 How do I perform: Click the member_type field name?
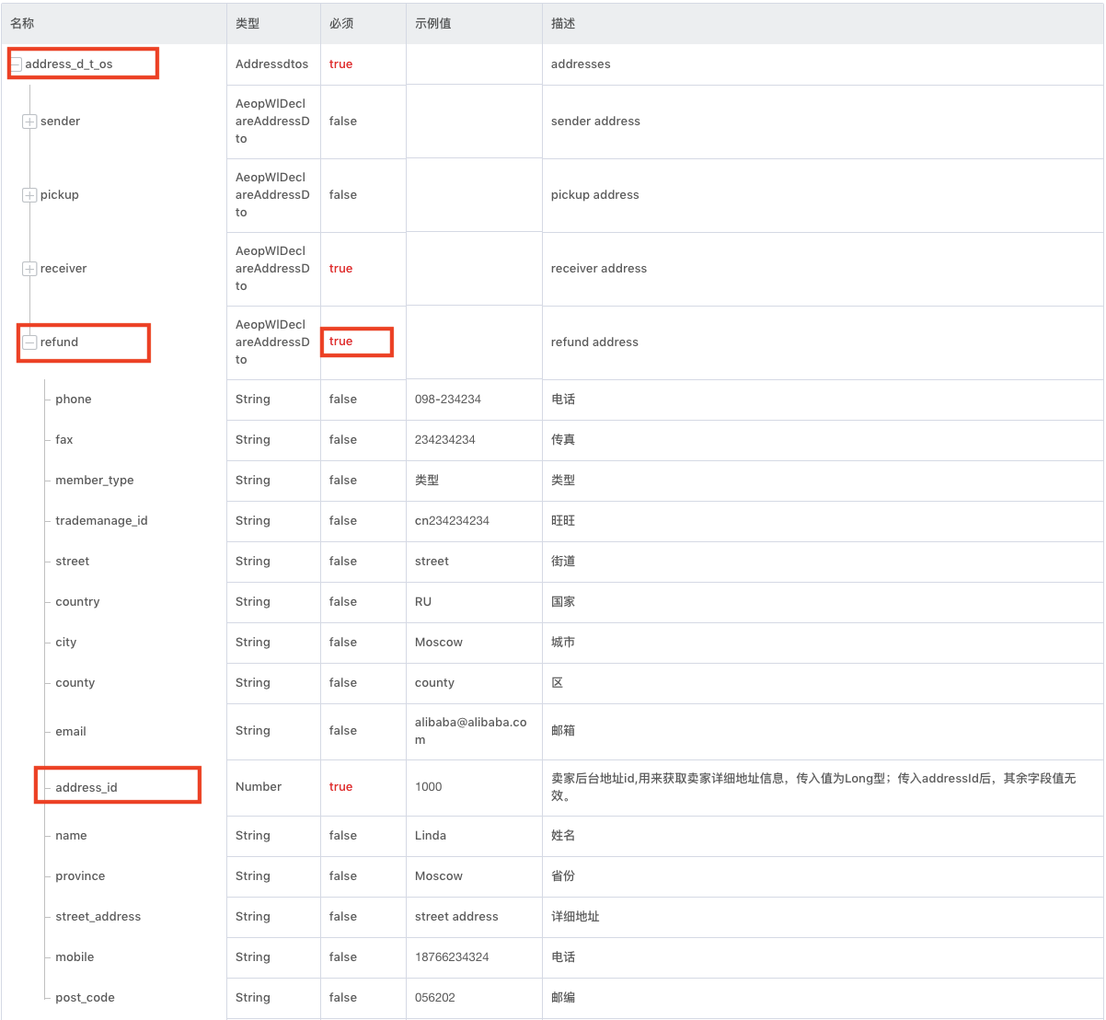[95, 481]
